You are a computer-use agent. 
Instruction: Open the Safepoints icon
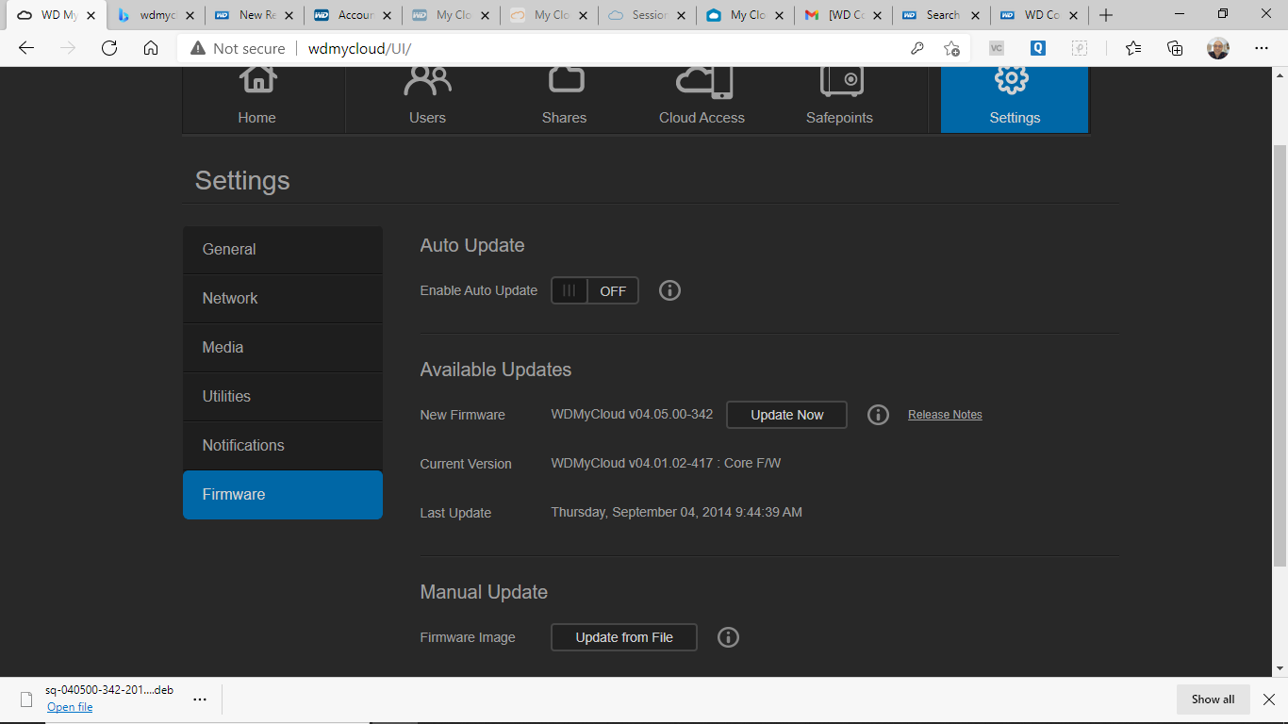tap(841, 81)
